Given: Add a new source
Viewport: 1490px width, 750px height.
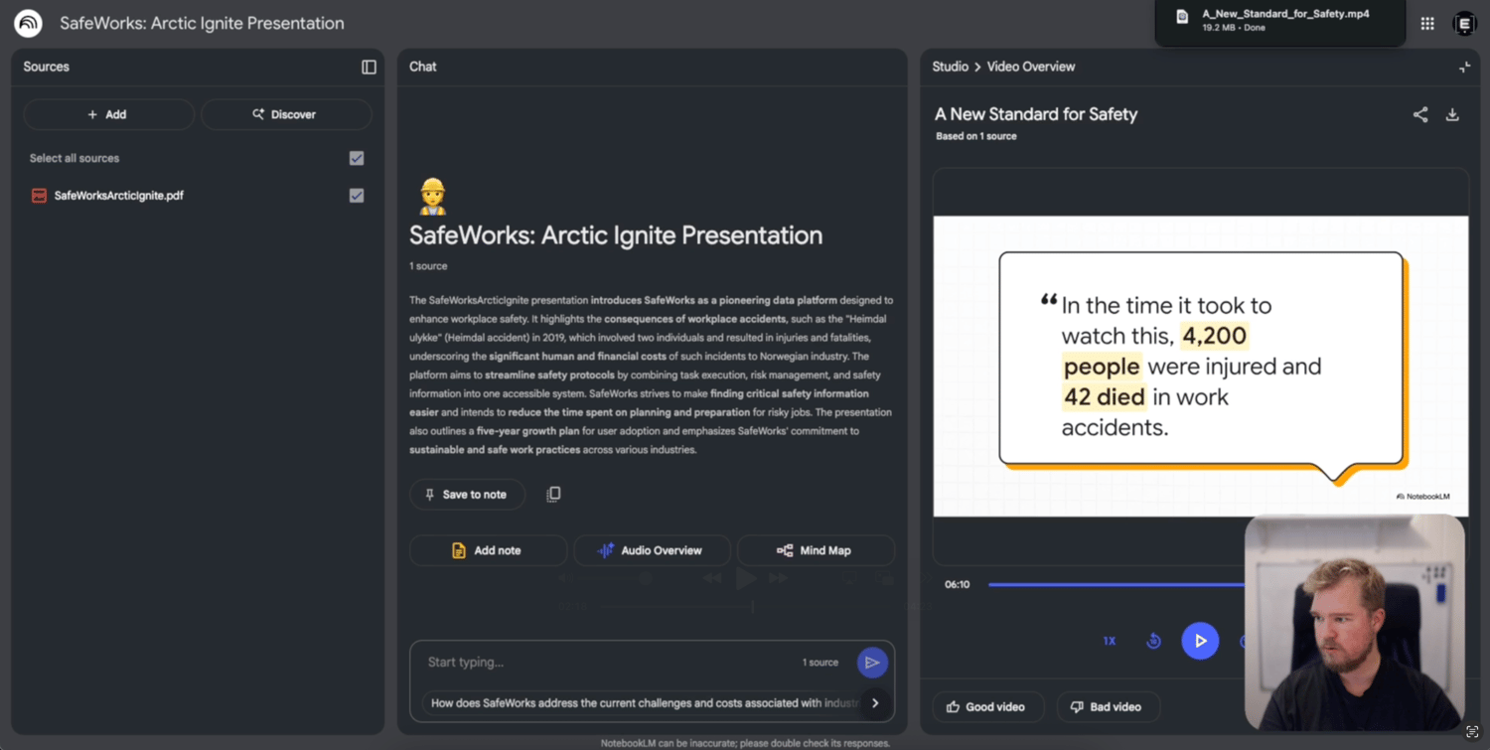Looking at the screenshot, I should 108,114.
